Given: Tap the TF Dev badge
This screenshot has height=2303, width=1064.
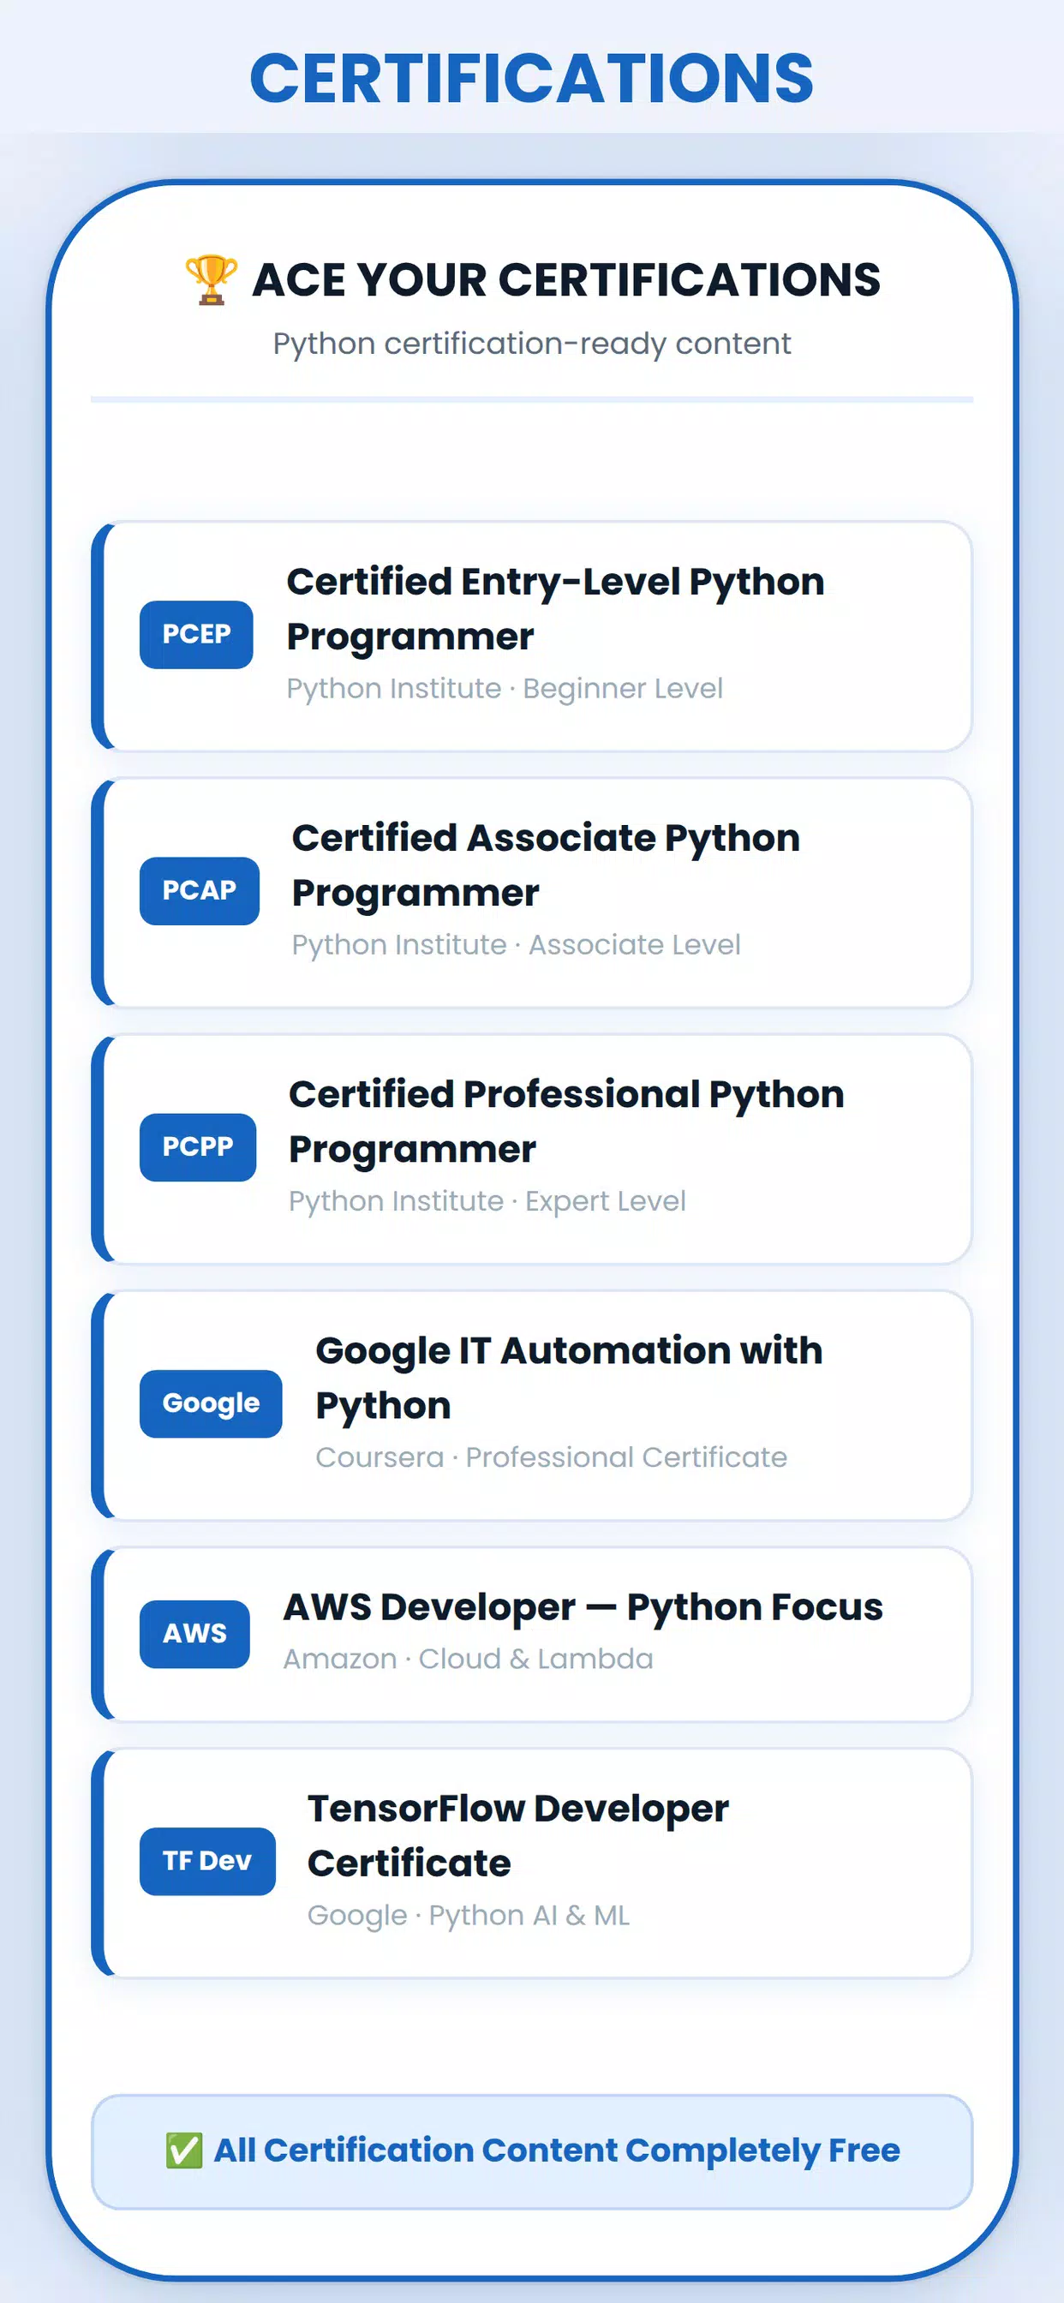Looking at the screenshot, I should tap(207, 1862).
